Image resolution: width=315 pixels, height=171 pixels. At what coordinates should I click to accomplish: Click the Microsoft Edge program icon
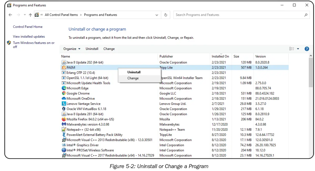coord(64,88)
